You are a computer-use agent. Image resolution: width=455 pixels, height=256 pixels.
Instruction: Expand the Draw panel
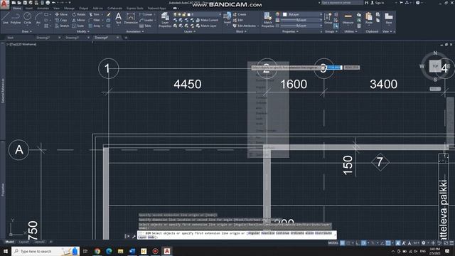(x=26, y=31)
